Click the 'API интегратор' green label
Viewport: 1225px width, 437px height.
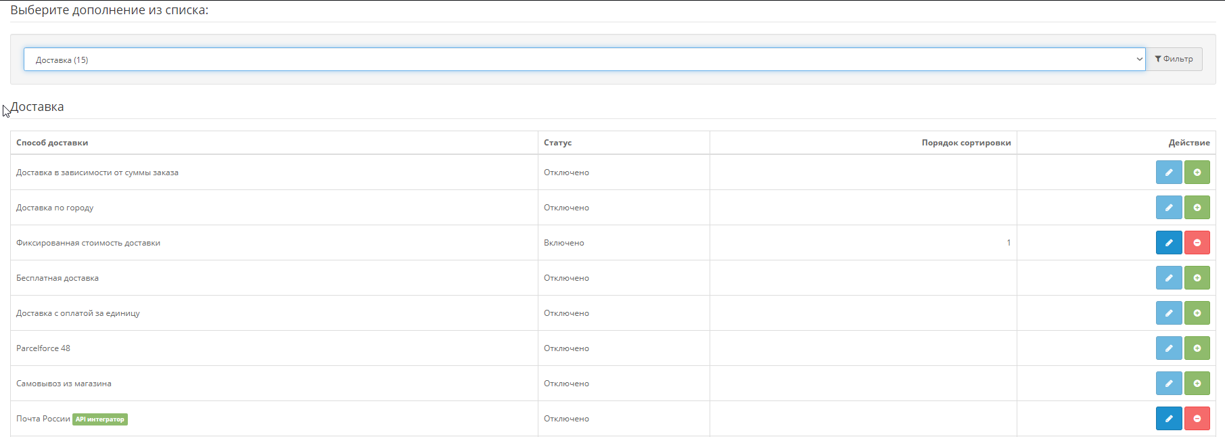coord(100,419)
